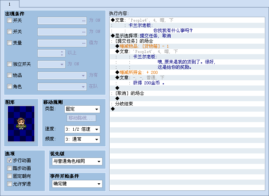Select the [提交任务] 的场合 branch line
Viewport: 269px width, 196px height.
click(187, 41)
